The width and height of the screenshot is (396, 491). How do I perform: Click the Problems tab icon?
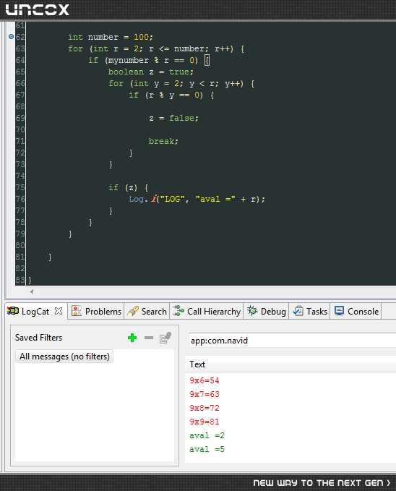(77, 311)
